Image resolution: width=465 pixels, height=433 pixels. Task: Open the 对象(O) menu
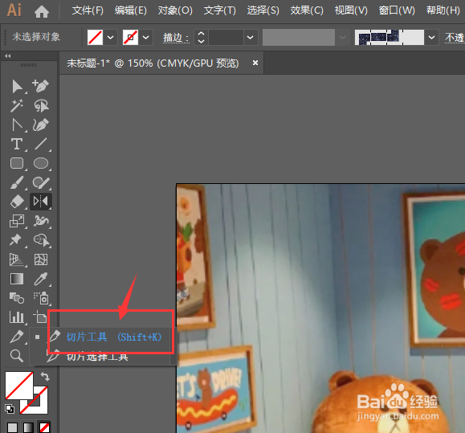pos(175,10)
